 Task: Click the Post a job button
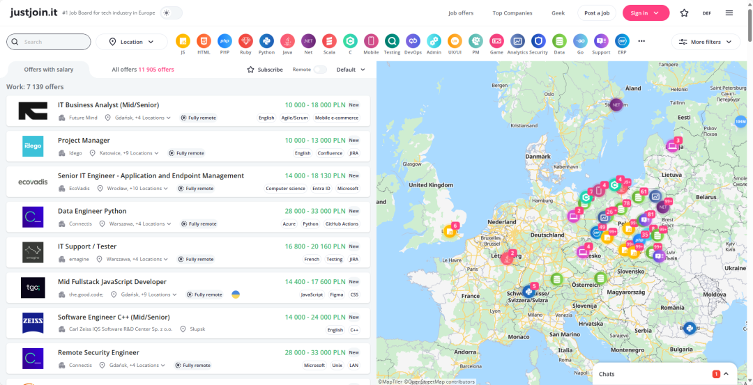pos(597,13)
